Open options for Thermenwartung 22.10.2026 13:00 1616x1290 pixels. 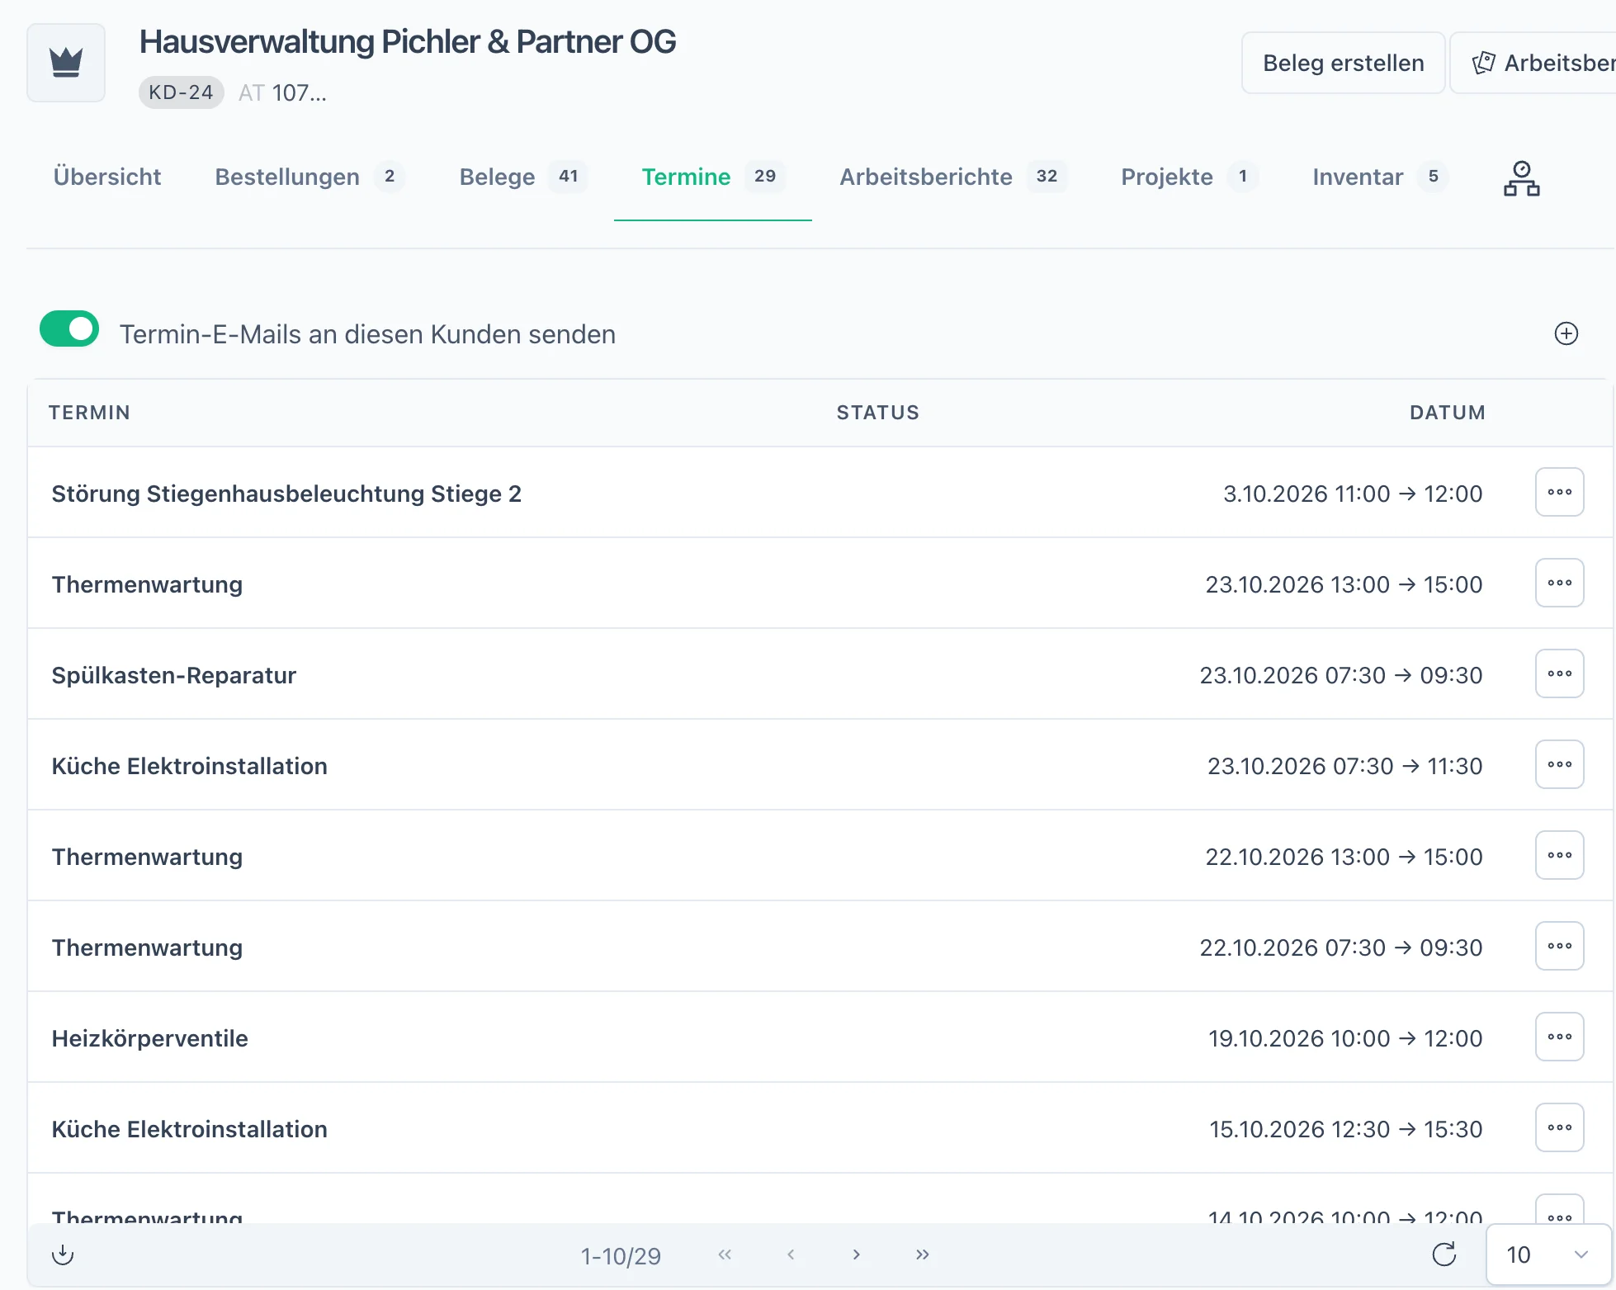click(1559, 855)
